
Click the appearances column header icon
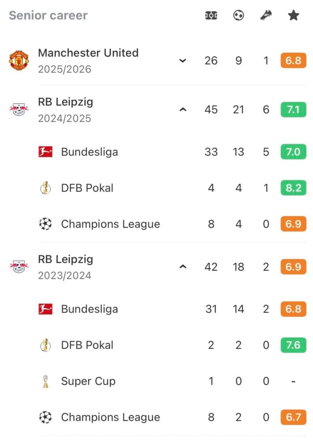211,15
